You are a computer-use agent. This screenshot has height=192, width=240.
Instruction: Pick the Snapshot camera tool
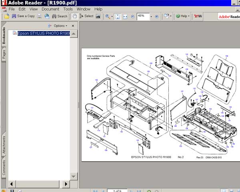click(x=98, y=16)
